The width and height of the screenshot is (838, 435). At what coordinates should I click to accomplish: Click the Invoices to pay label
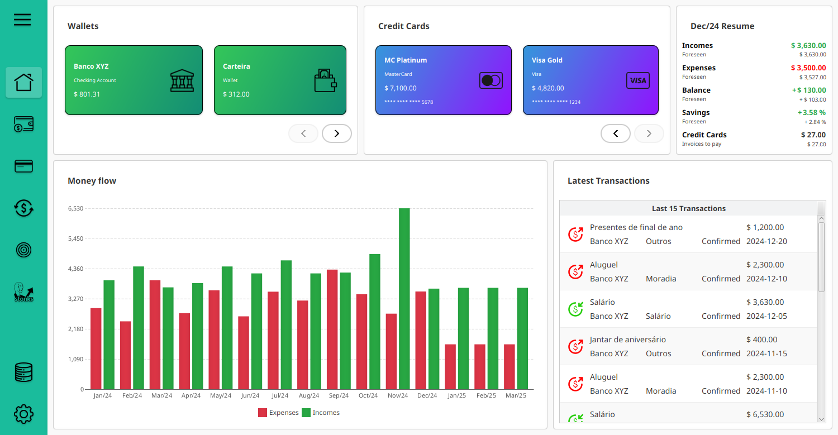tap(702, 144)
